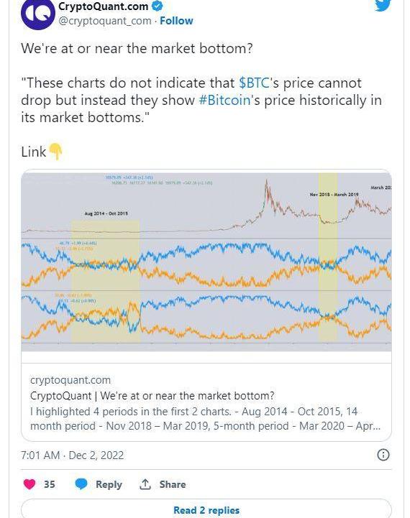Click the Share text label
The image size is (410, 518).
point(173,484)
